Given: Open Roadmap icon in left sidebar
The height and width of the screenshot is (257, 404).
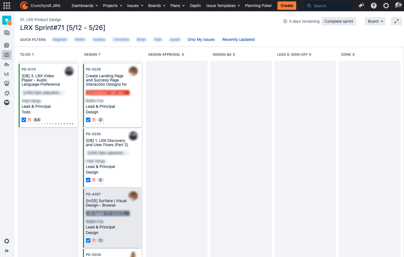Looking at the screenshot, I should pyautogui.click(x=7, y=33).
